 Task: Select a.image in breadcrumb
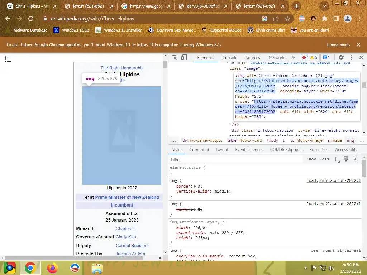[334, 140]
